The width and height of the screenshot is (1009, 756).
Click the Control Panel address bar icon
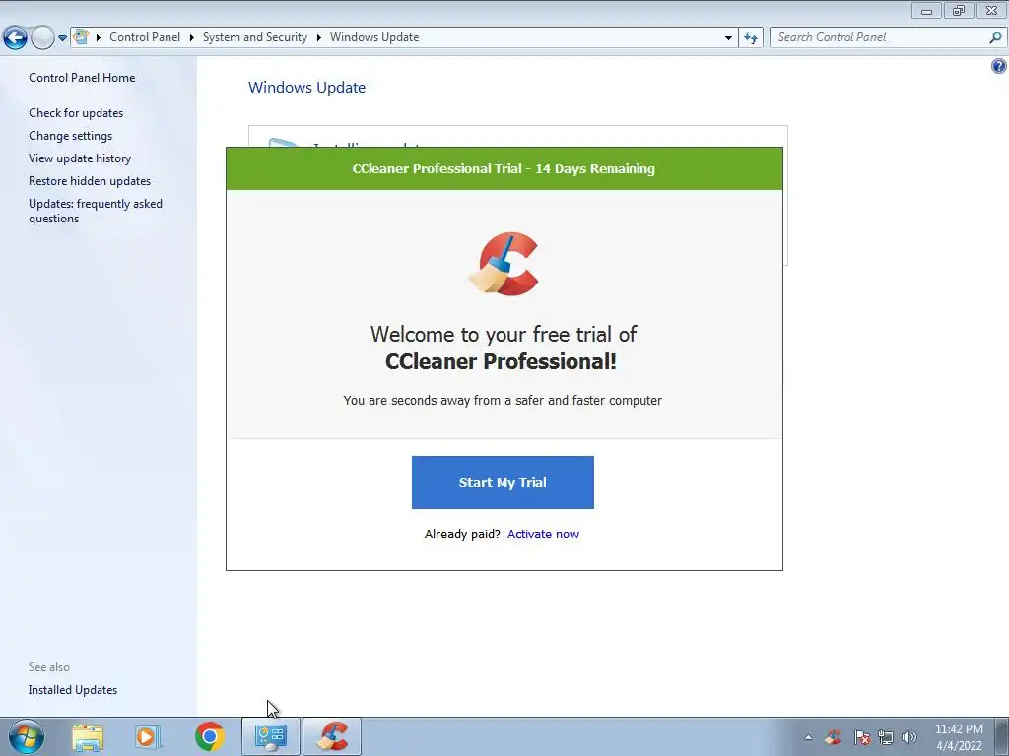click(x=81, y=37)
